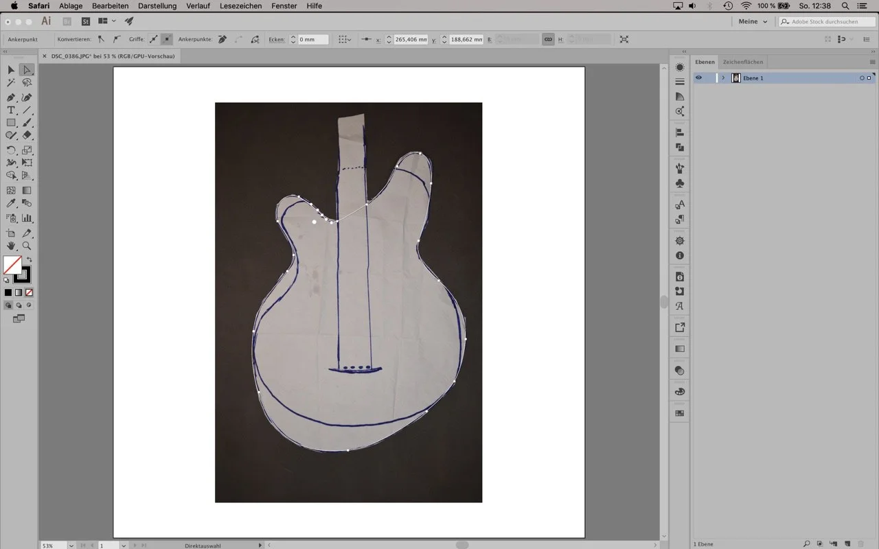Viewport: 879px width, 549px height.
Task: Pick the Eyedropper tool
Action: pyautogui.click(x=11, y=204)
